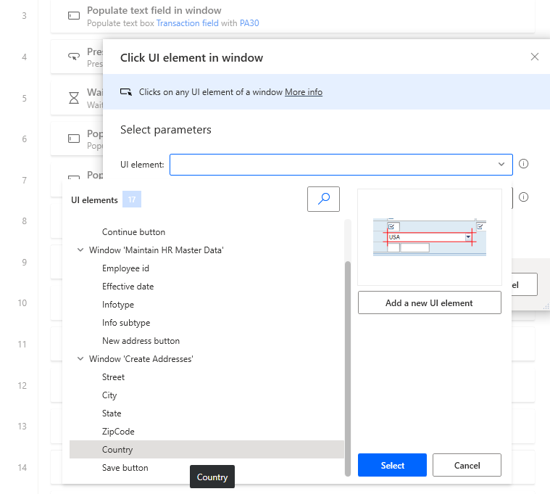Choose the Save button UI element

tap(125, 468)
